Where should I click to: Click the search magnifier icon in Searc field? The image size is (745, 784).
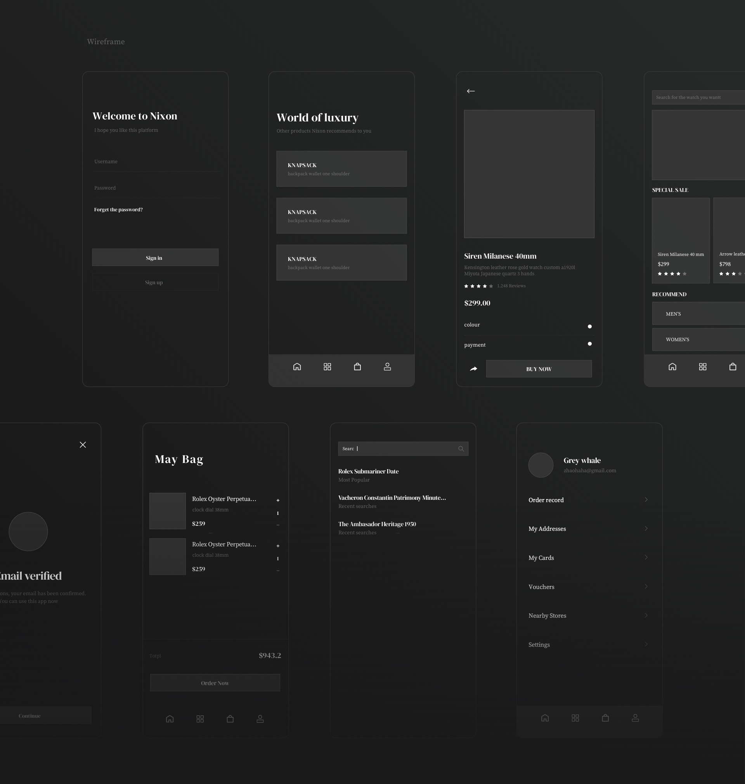pyautogui.click(x=461, y=449)
